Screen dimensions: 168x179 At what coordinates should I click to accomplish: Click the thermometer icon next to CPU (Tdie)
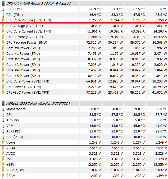coord(3,15)
